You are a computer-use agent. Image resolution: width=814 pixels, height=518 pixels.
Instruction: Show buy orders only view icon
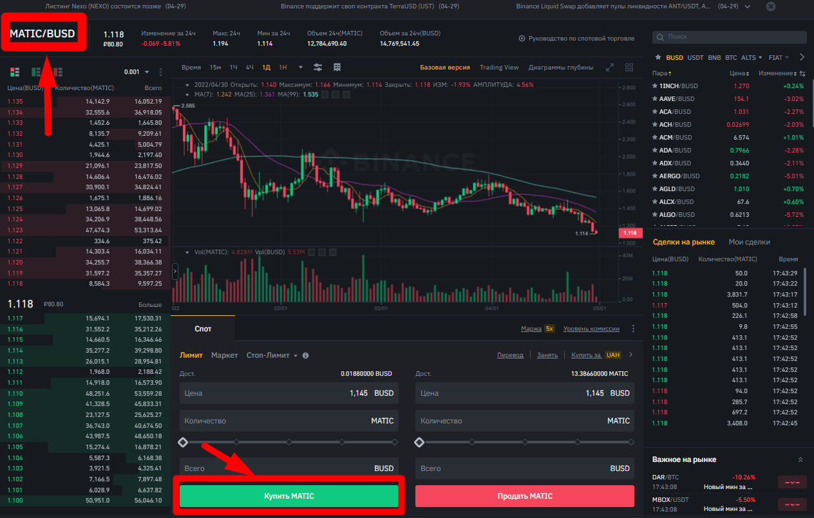pyautogui.click(x=37, y=71)
